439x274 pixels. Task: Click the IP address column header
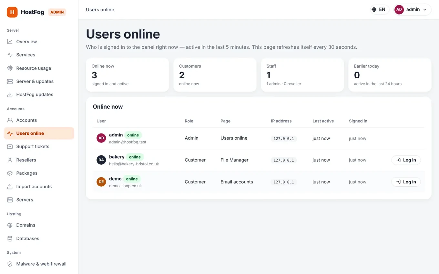pos(281,121)
